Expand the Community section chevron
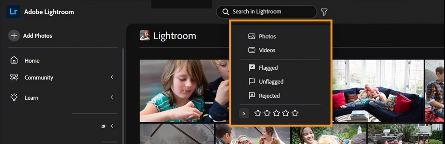This screenshot has width=445, height=144. click(112, 77)
